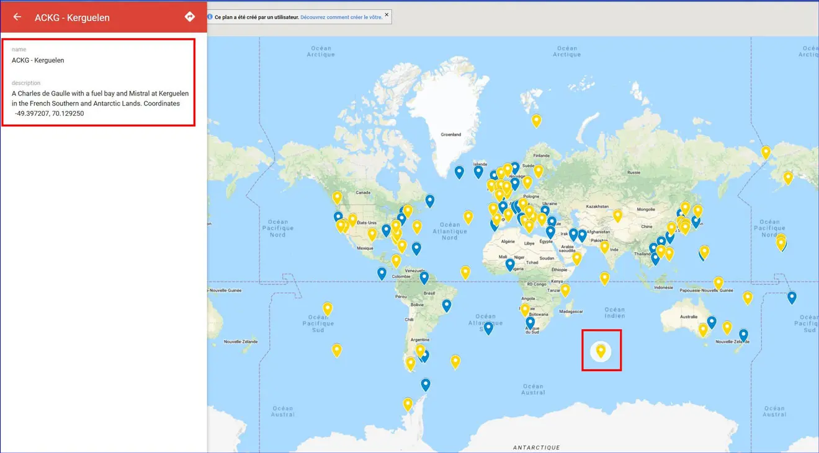Select yellow pin east of Kazakhstan
819x453 pixels.
click(618, 216)
